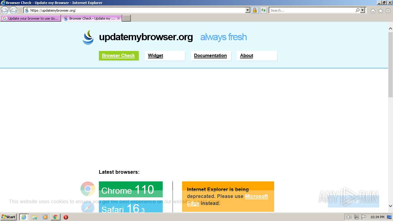The width and height of the screenshot is (393, 221).
Task: Open the red stop-sign taskbar icon
Action: tap(66, 217)
